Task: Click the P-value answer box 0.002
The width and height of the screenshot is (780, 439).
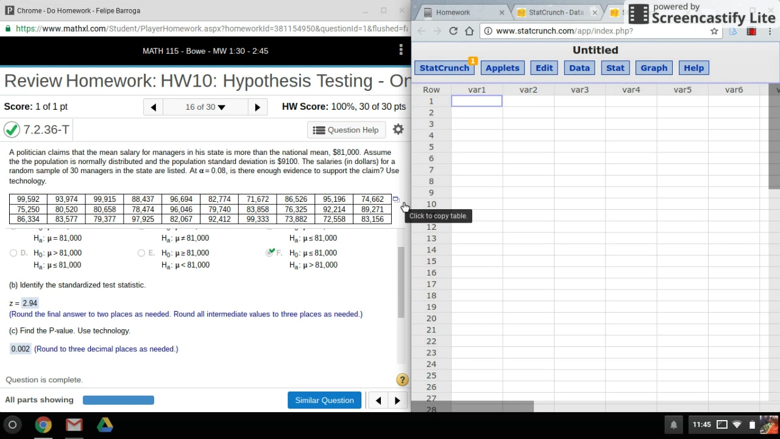Action: coord(20,349)
